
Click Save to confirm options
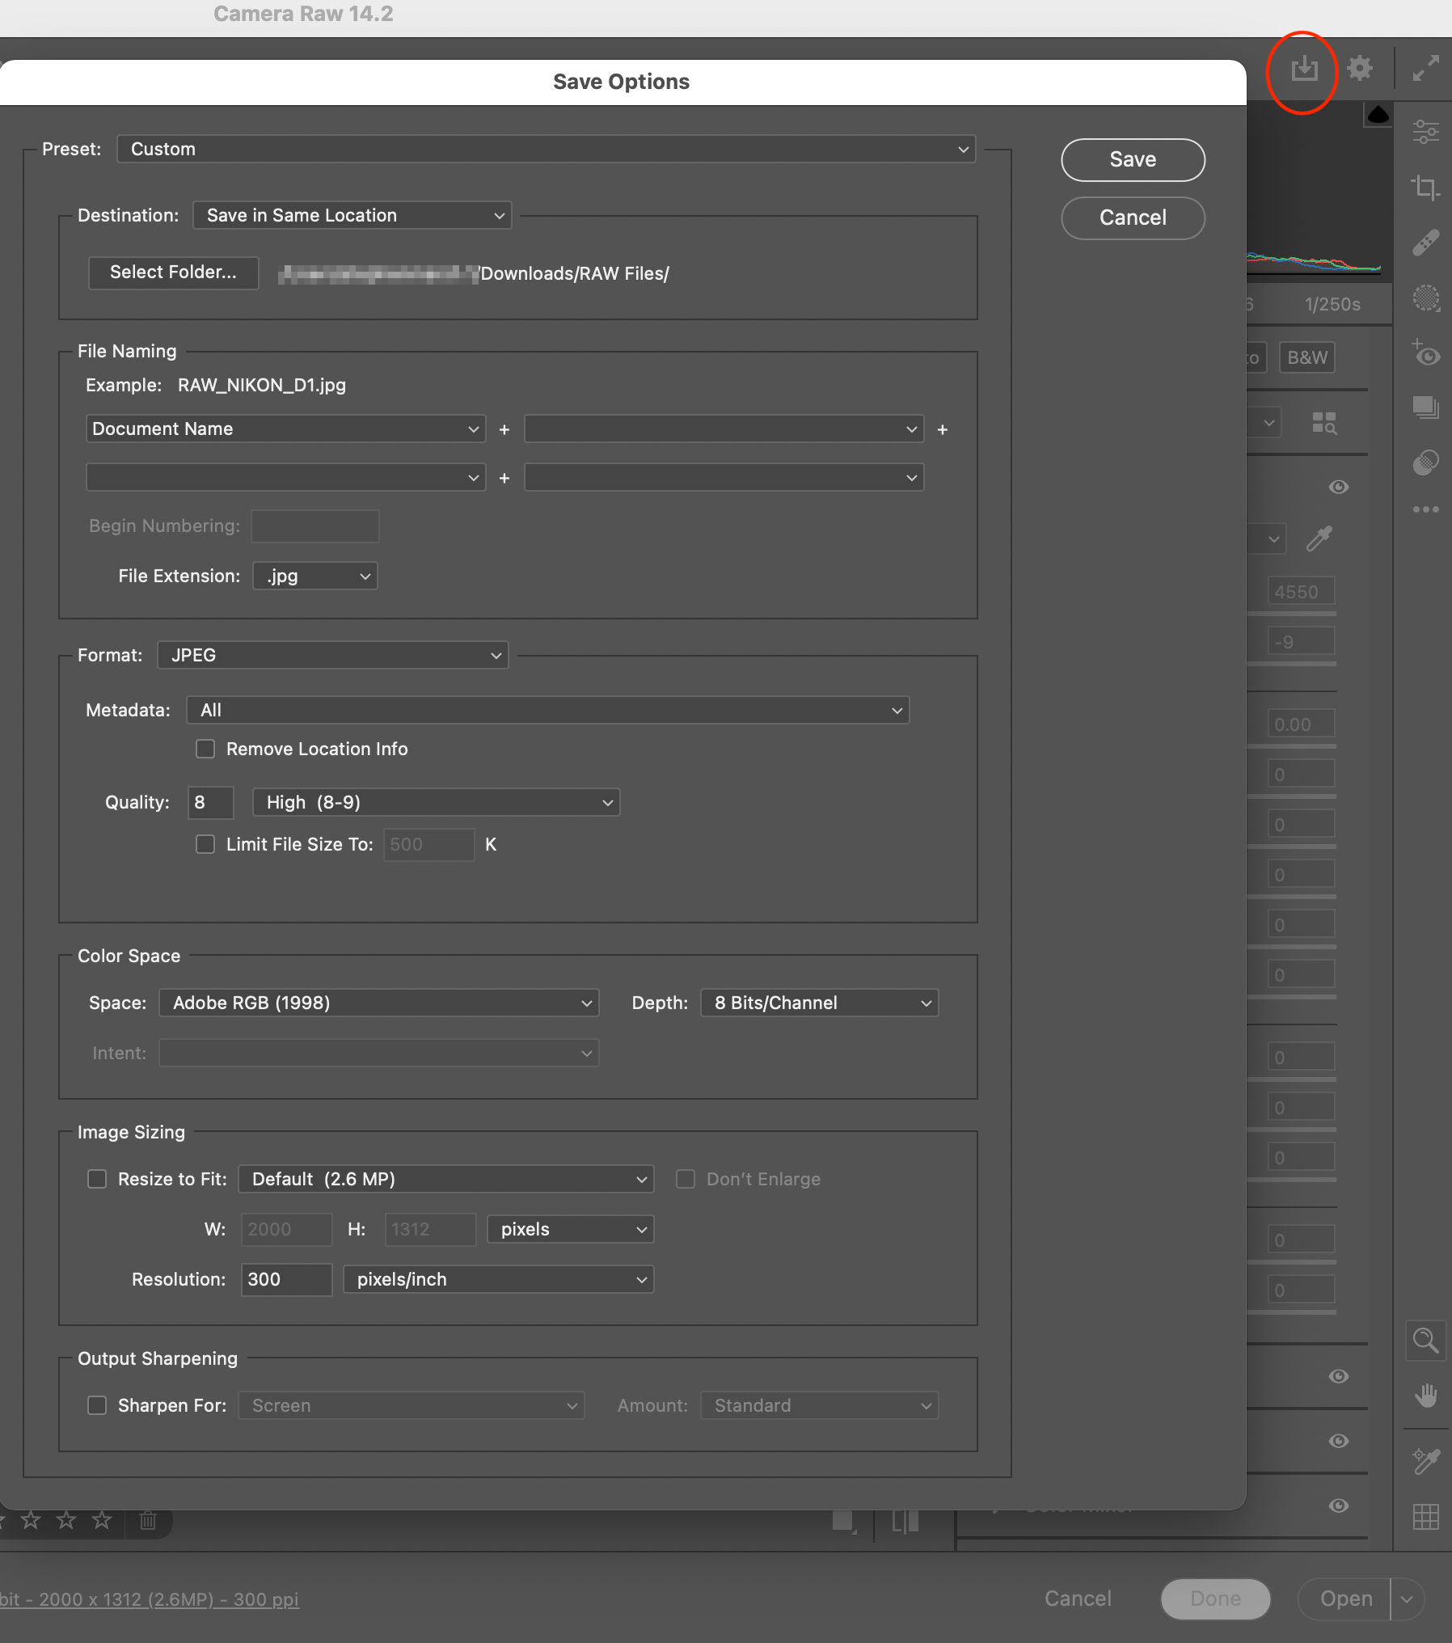point(1131,159)
